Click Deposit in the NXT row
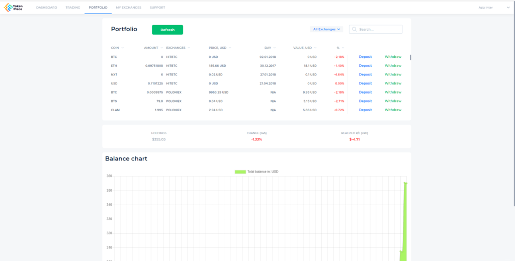This screenshot has width=515, height=261. tap(365, 74)
